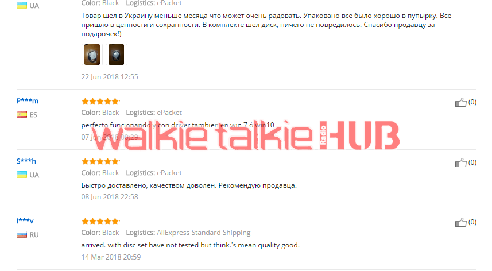492x271 pixels.
Task: Click the Spain flag icon beside ES
Action: click(x=22, y=114)
